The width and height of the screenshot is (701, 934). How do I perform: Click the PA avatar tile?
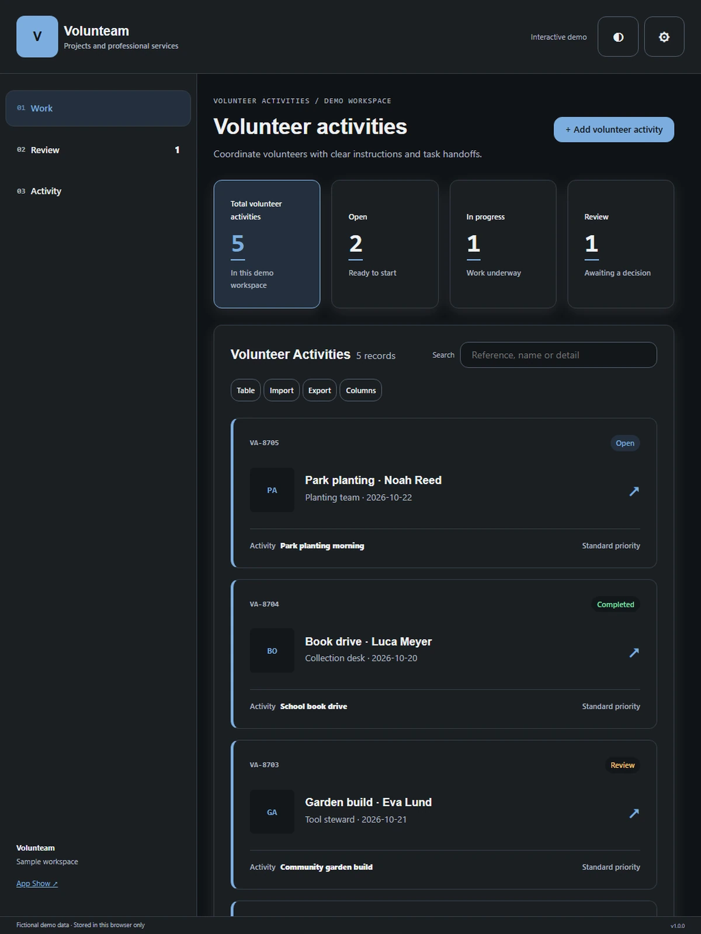coord(272,490)
